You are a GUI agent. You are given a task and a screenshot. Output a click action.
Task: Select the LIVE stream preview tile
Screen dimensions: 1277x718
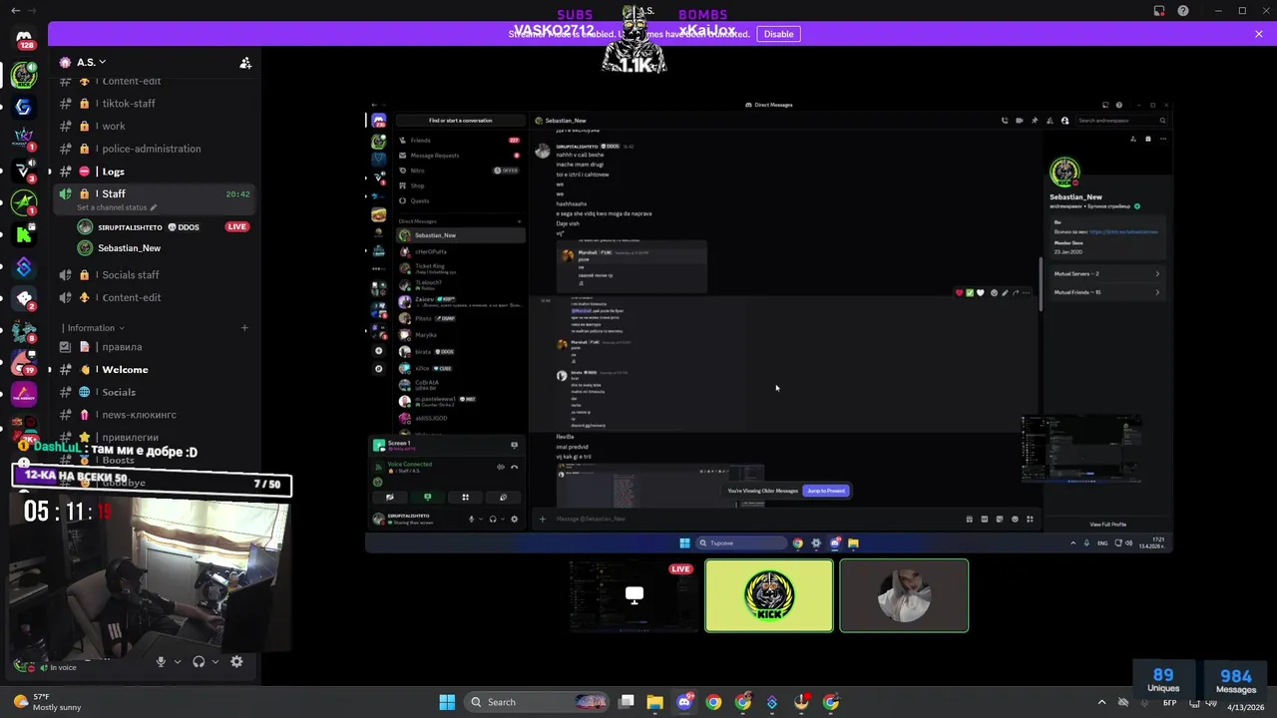click(x=635, y=595)
